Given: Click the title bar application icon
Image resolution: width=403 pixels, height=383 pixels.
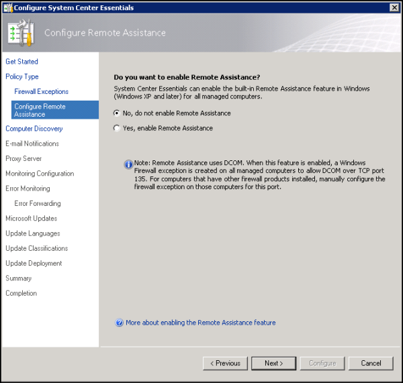Looking at the screenshot, I should point(8,7).
